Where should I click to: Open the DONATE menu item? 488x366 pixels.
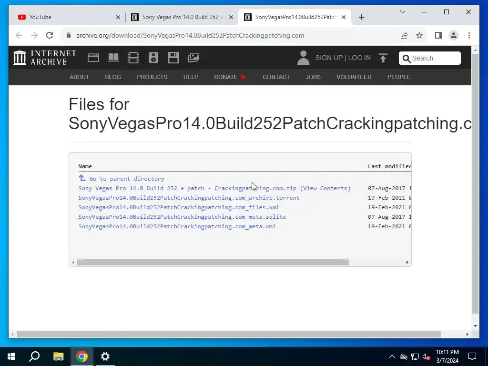pyautogui.click(x=230, y=77)
